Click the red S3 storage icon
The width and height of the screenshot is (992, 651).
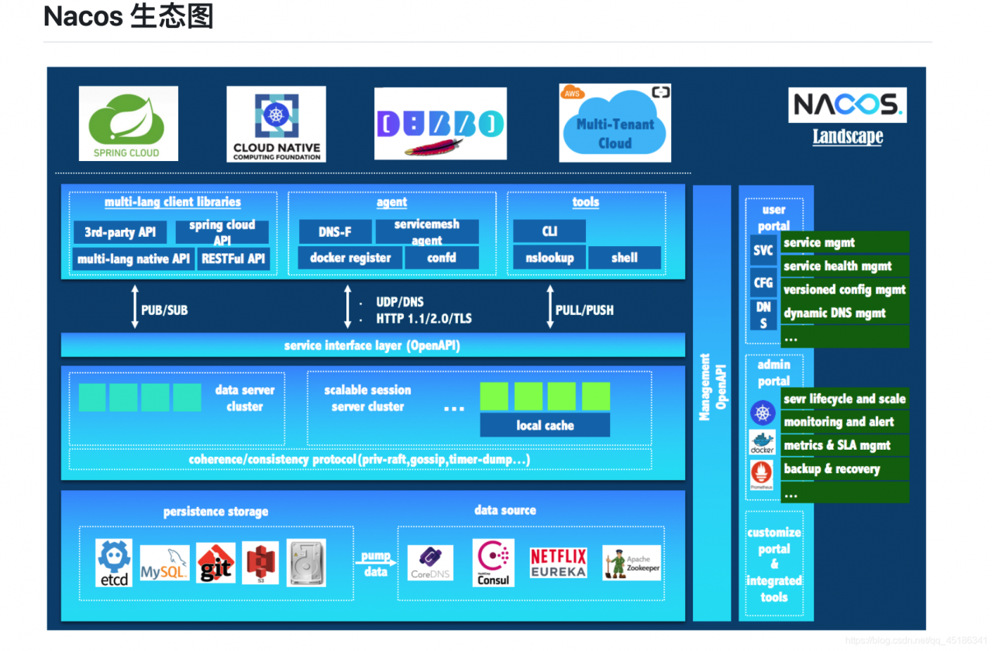[x=260, y=563]
